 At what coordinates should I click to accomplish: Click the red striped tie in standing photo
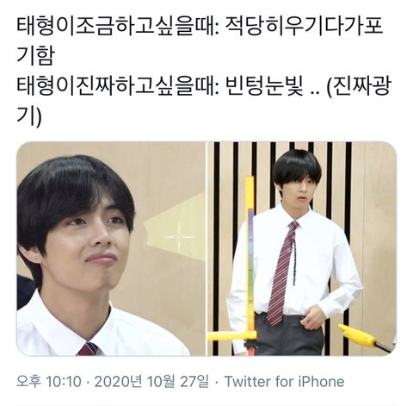tap(282, 273)
